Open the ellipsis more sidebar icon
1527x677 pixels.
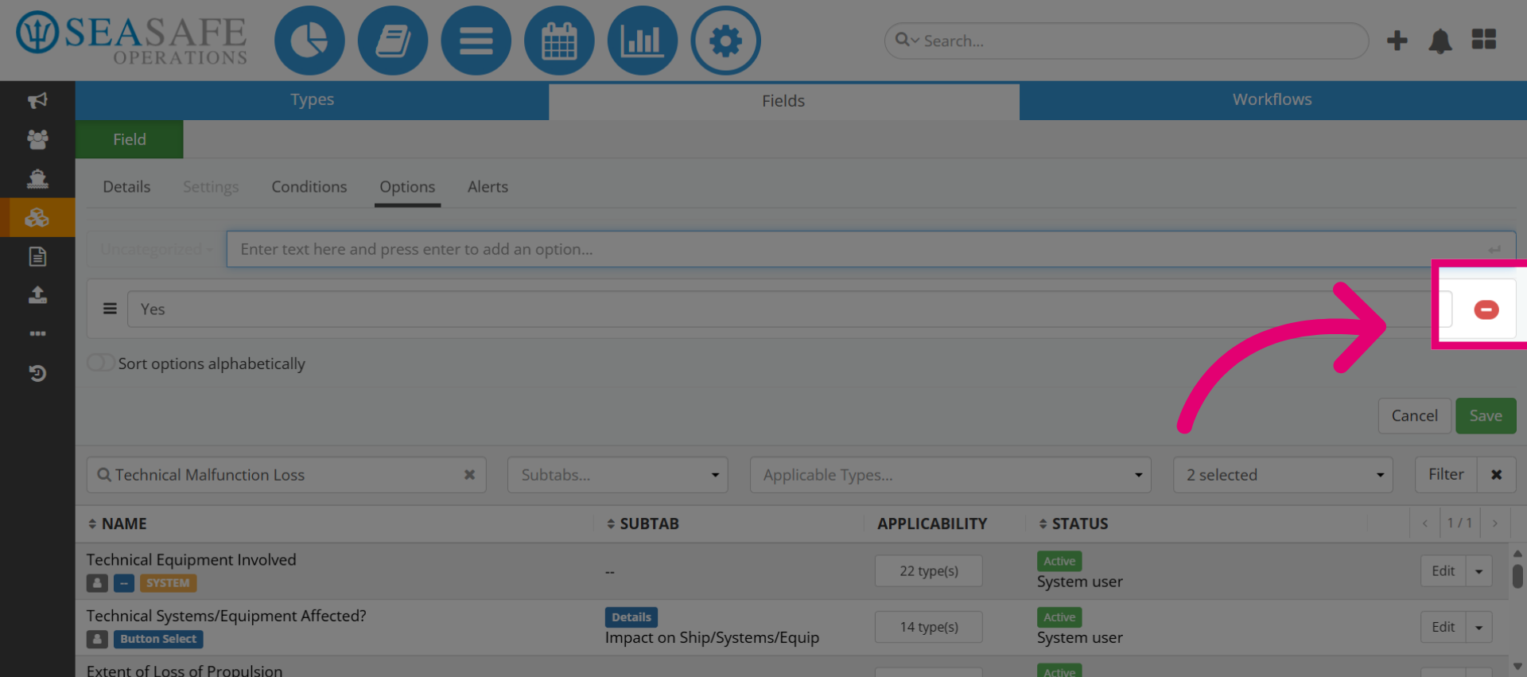click(37, 333)
